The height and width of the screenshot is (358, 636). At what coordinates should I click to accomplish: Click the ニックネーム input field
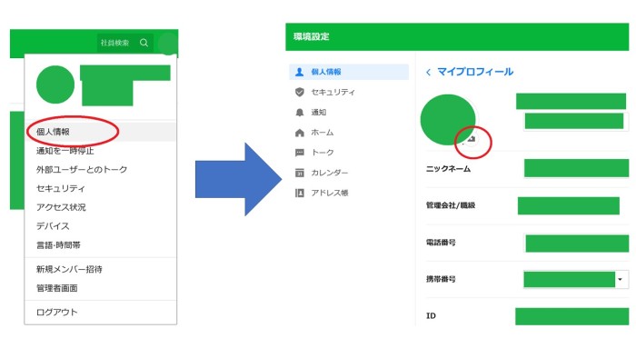(576, 168)
